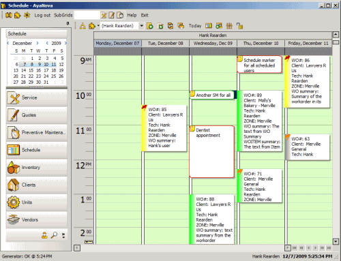Image resolution: width=341 pixels, height=261 pixels.
Task: Click the refresh schedule icon
Action: click(x=170, y=26)
